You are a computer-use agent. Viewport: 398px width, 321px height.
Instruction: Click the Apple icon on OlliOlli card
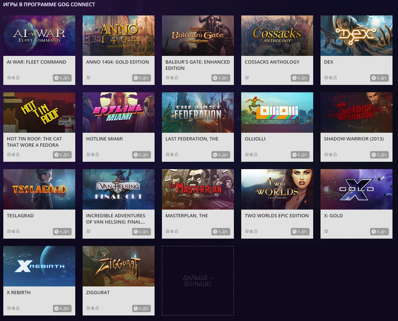click(x=251, y=154)
